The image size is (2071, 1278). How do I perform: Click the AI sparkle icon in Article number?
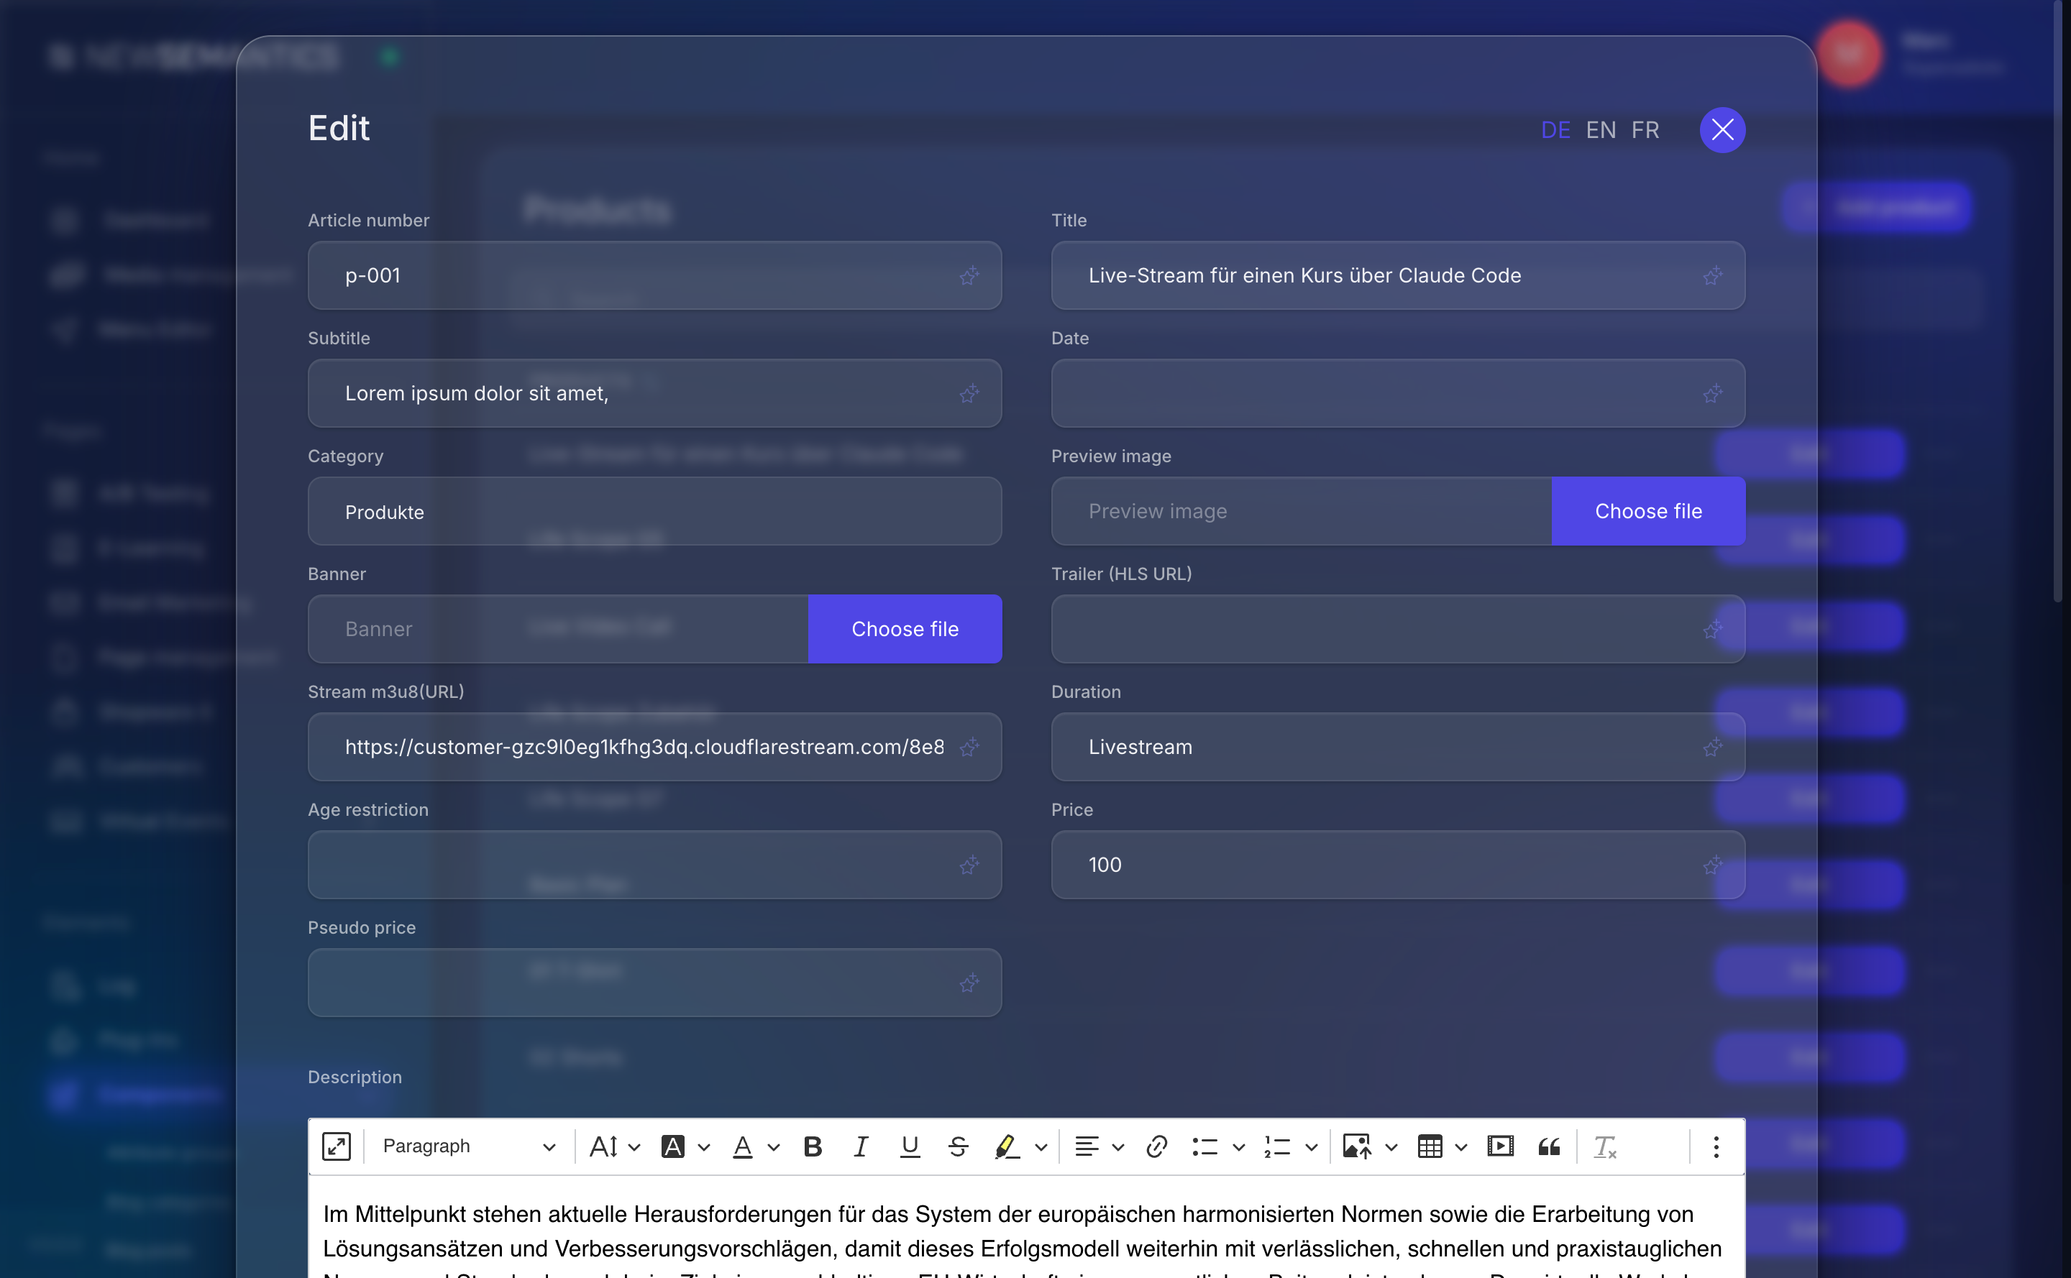(x=969, y=275)
